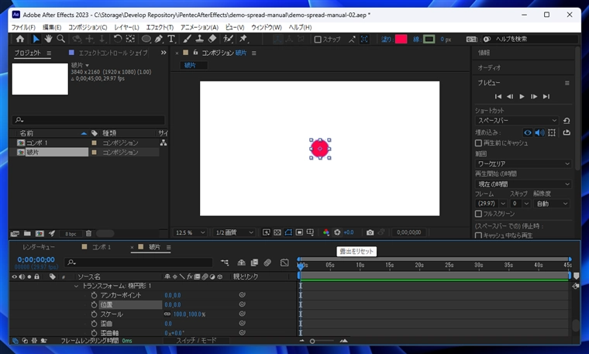Viewport: 589px width, 354px height.
Task: Open the 12.5% magnification dropdown
Action: coord(190,232)
